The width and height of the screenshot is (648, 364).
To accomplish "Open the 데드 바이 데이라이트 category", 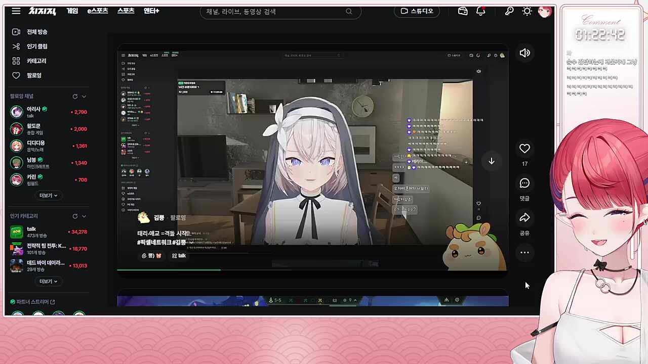I will [49, 265].
